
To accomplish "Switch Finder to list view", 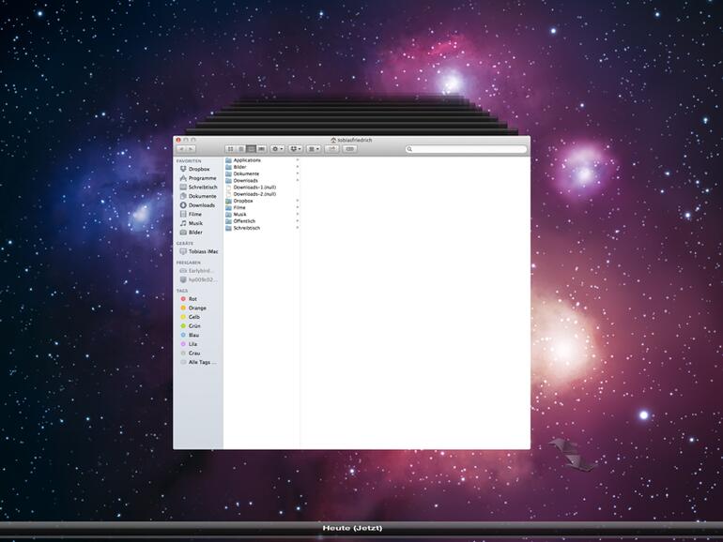I will (240, 149).
